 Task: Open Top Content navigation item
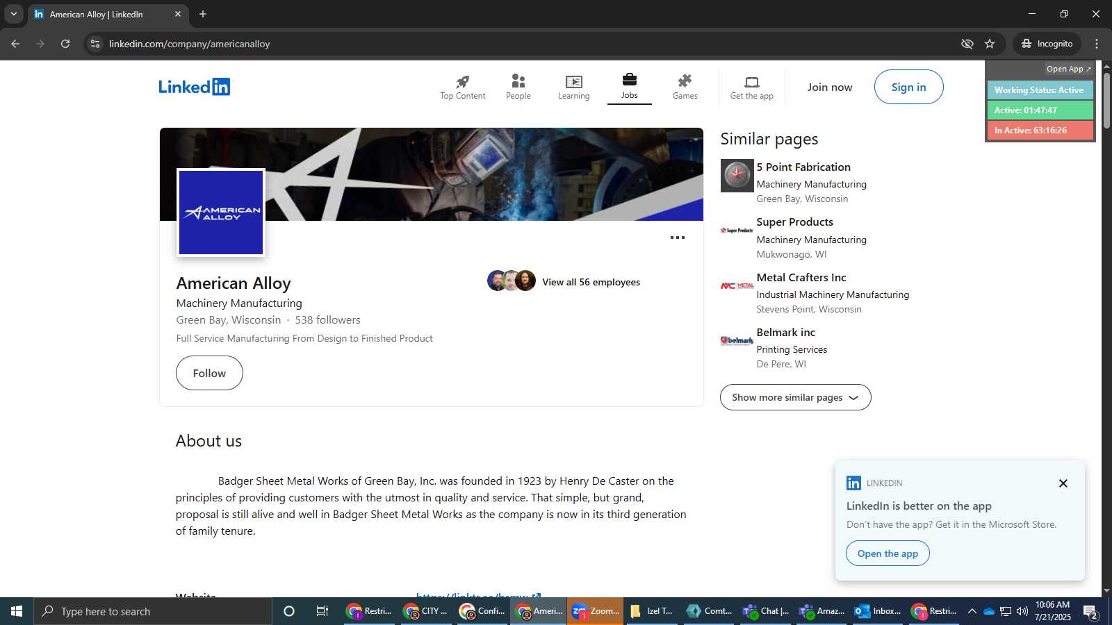tap(463, 87)
